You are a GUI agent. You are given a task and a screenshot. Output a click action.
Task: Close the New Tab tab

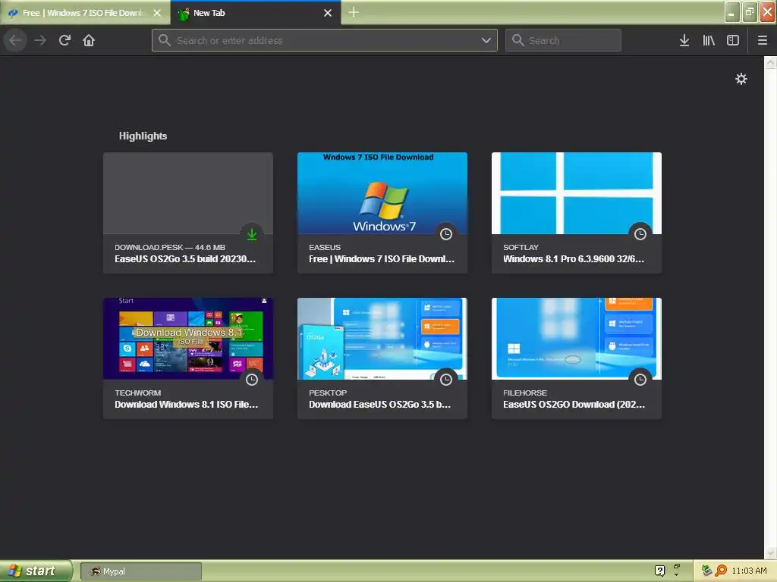tap(328, 13)
